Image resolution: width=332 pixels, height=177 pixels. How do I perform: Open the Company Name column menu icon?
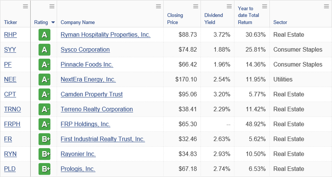[x=159, y=6]
